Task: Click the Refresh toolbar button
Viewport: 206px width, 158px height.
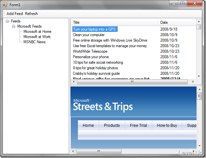Action: click(31, 14)
